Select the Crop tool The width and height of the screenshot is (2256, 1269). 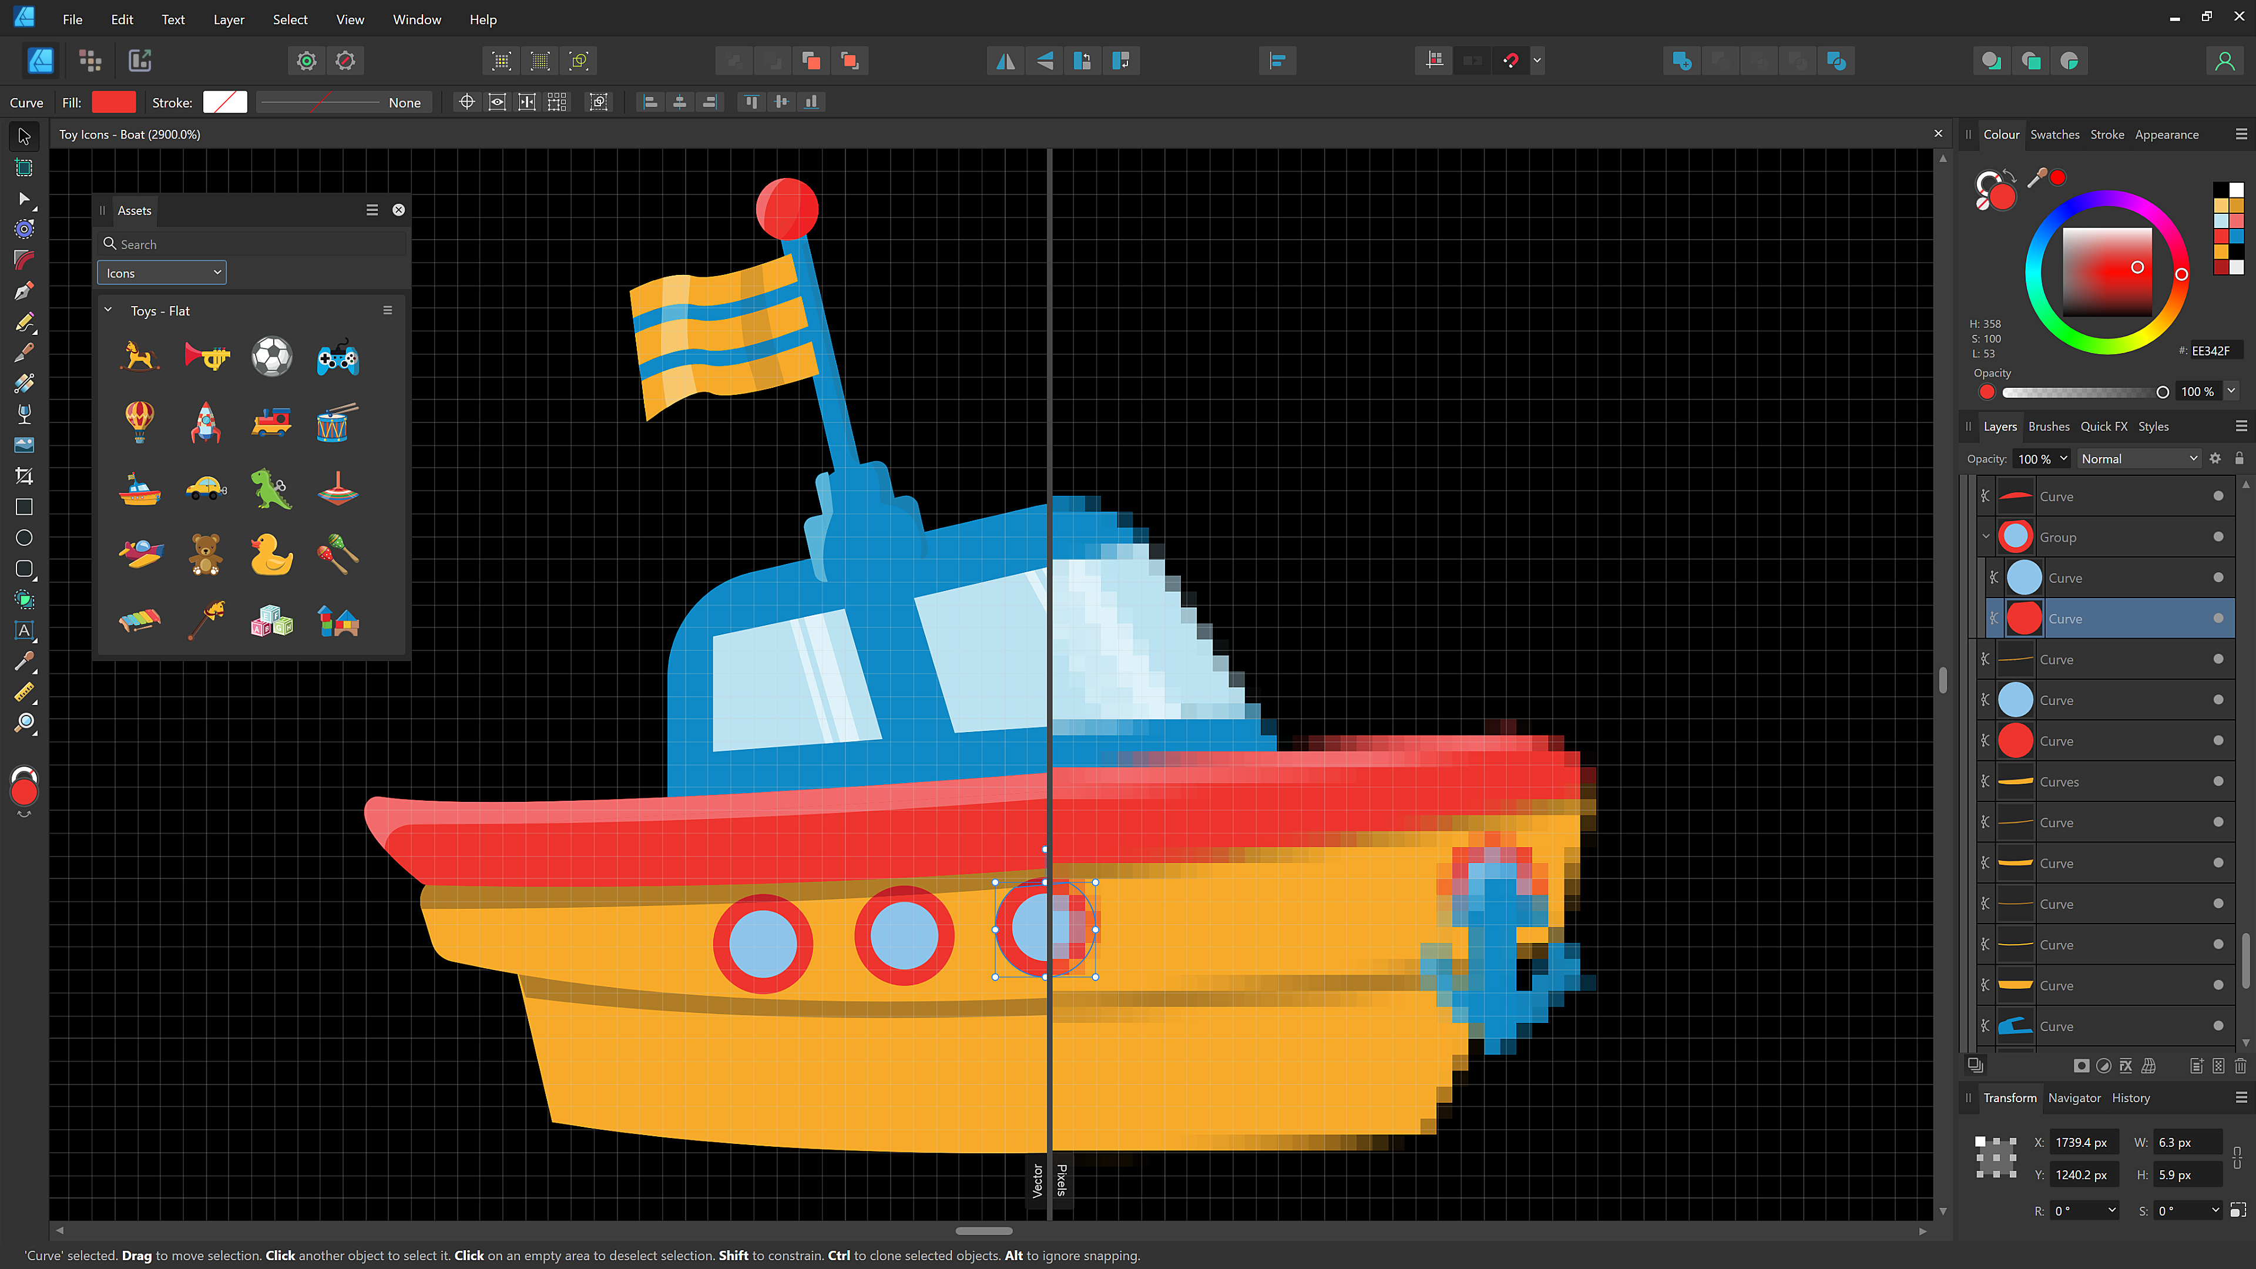tap(25, 476)
